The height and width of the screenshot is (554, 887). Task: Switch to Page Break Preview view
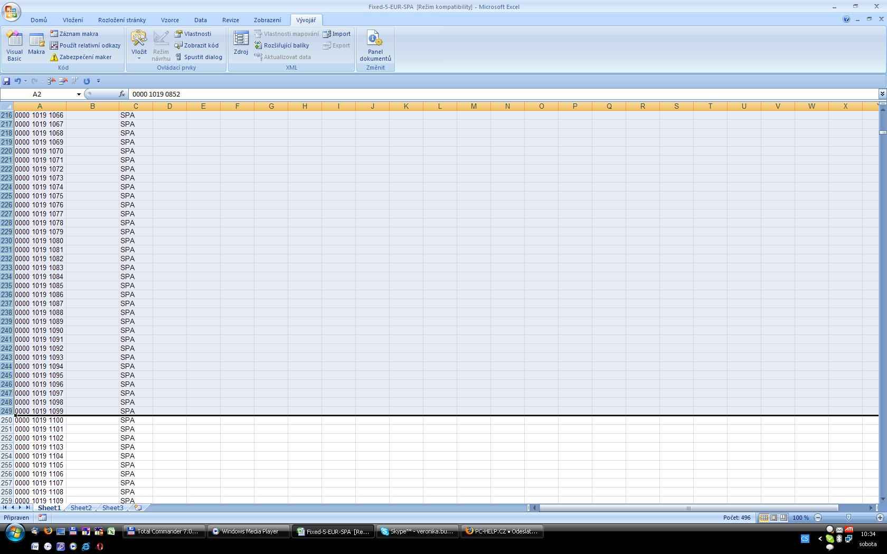click(x=784, y=518)
